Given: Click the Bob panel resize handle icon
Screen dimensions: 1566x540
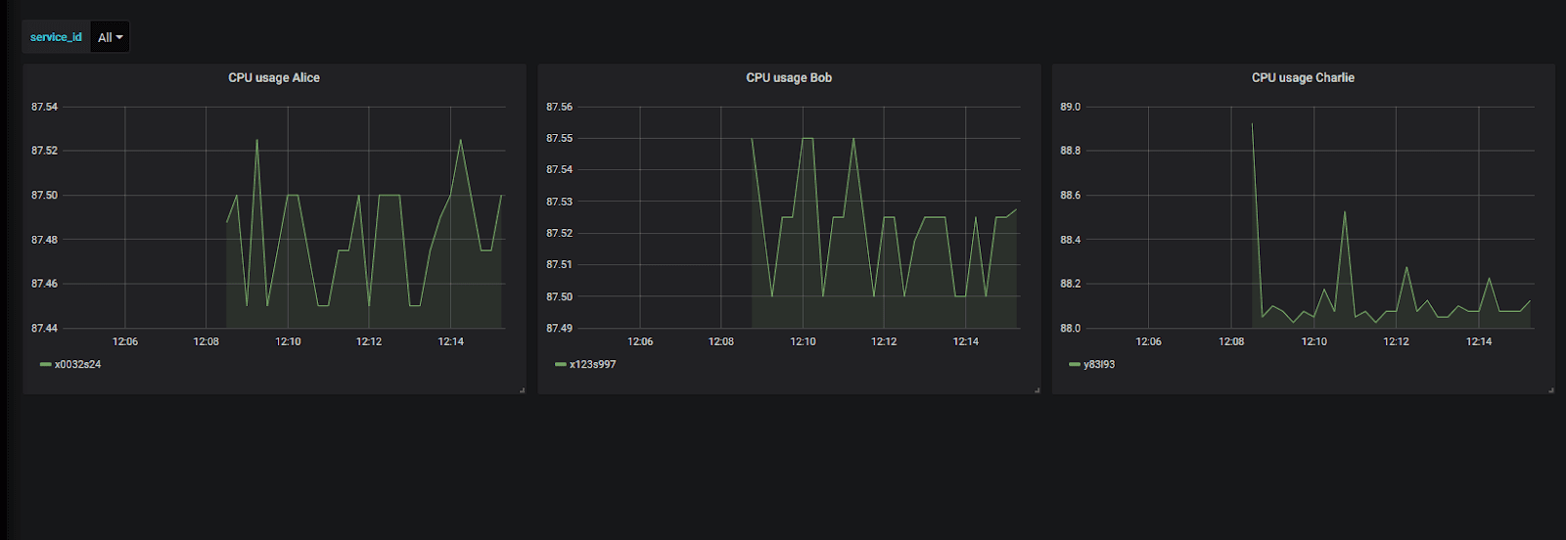Looking at the screenshot, I should point(1036,390).
